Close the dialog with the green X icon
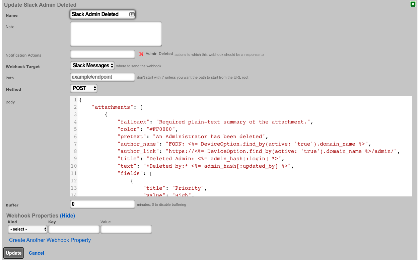The height and width of the screenshot is (260, 419). [x=413, y=4]
